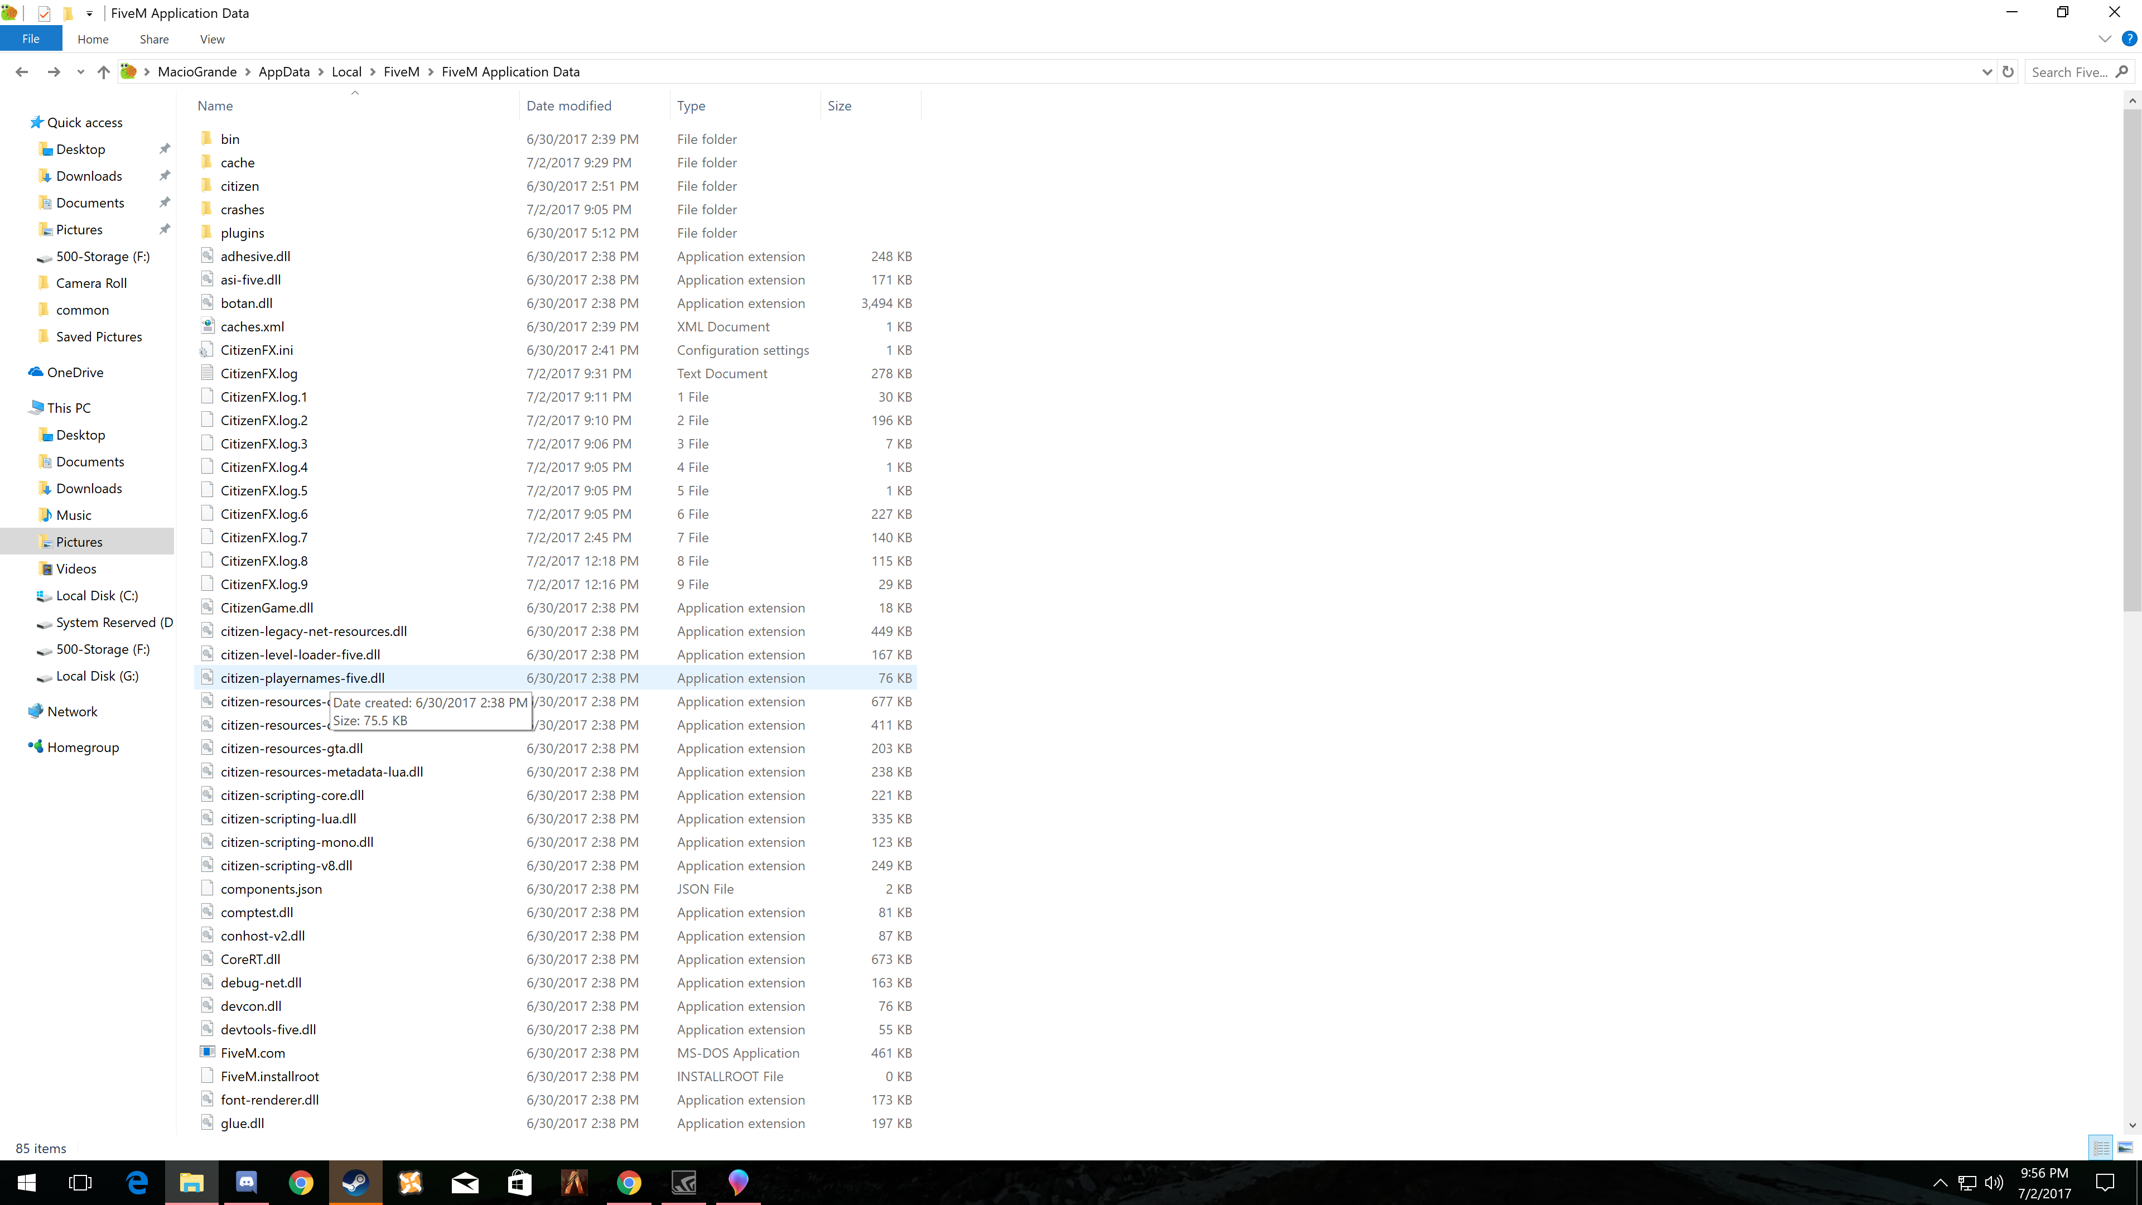Switch to details view layout

(x=2101, y=1149)
